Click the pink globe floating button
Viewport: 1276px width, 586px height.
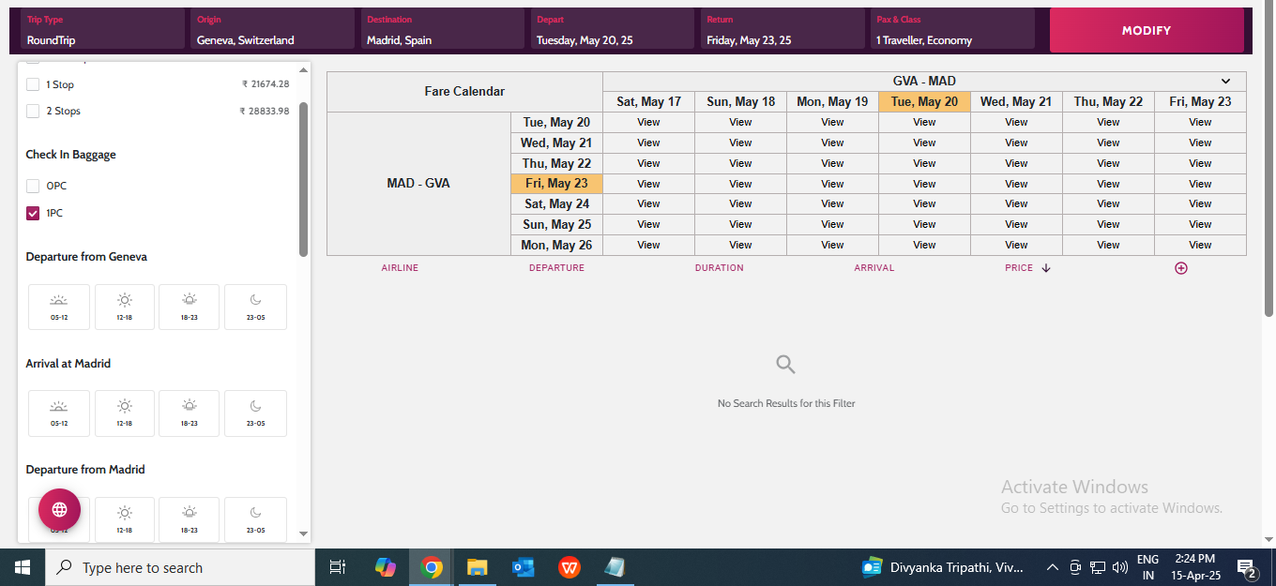[x=59, y=509]
